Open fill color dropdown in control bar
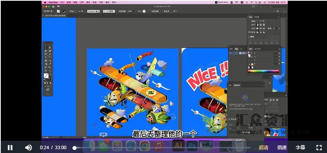The width and height of the screenshot is (327, 153). [61, 11]
